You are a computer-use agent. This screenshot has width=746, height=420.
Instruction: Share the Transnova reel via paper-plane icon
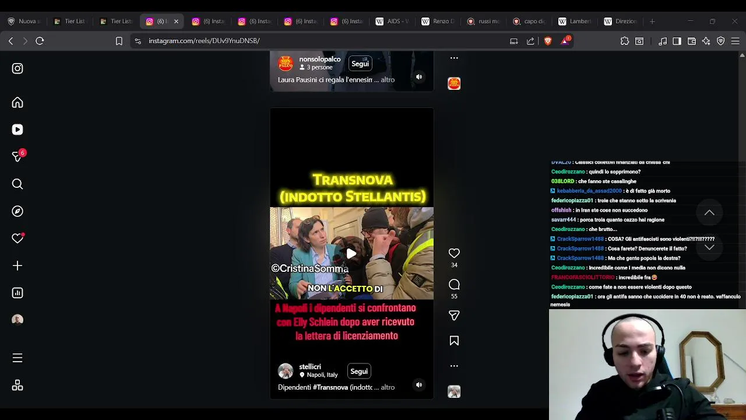click(454, 316)
